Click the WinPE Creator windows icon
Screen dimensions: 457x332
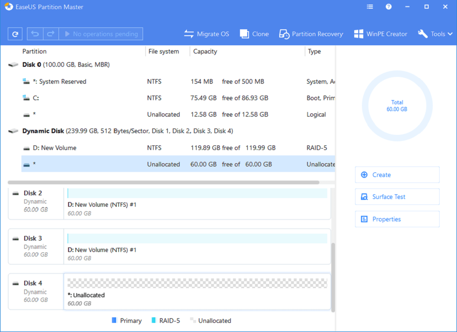(358, 34)
